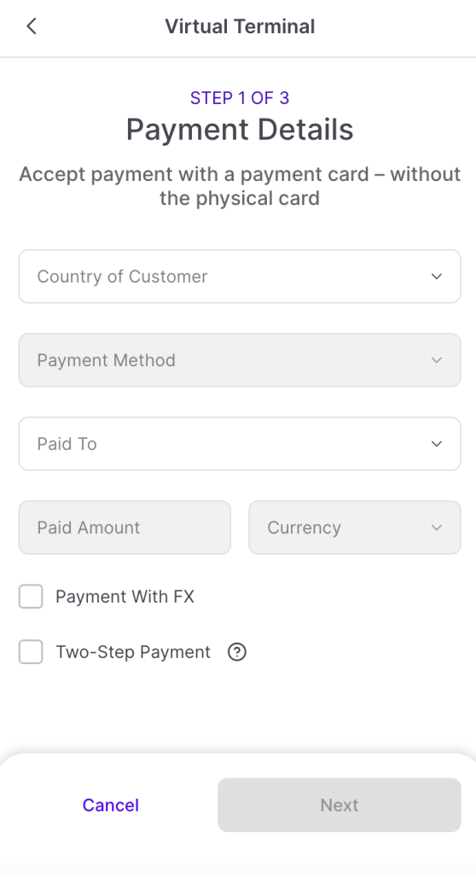Viewport: 476px width, 874px height.
Task: Proceed with the Next button
Action: click(x=340, y=805)
